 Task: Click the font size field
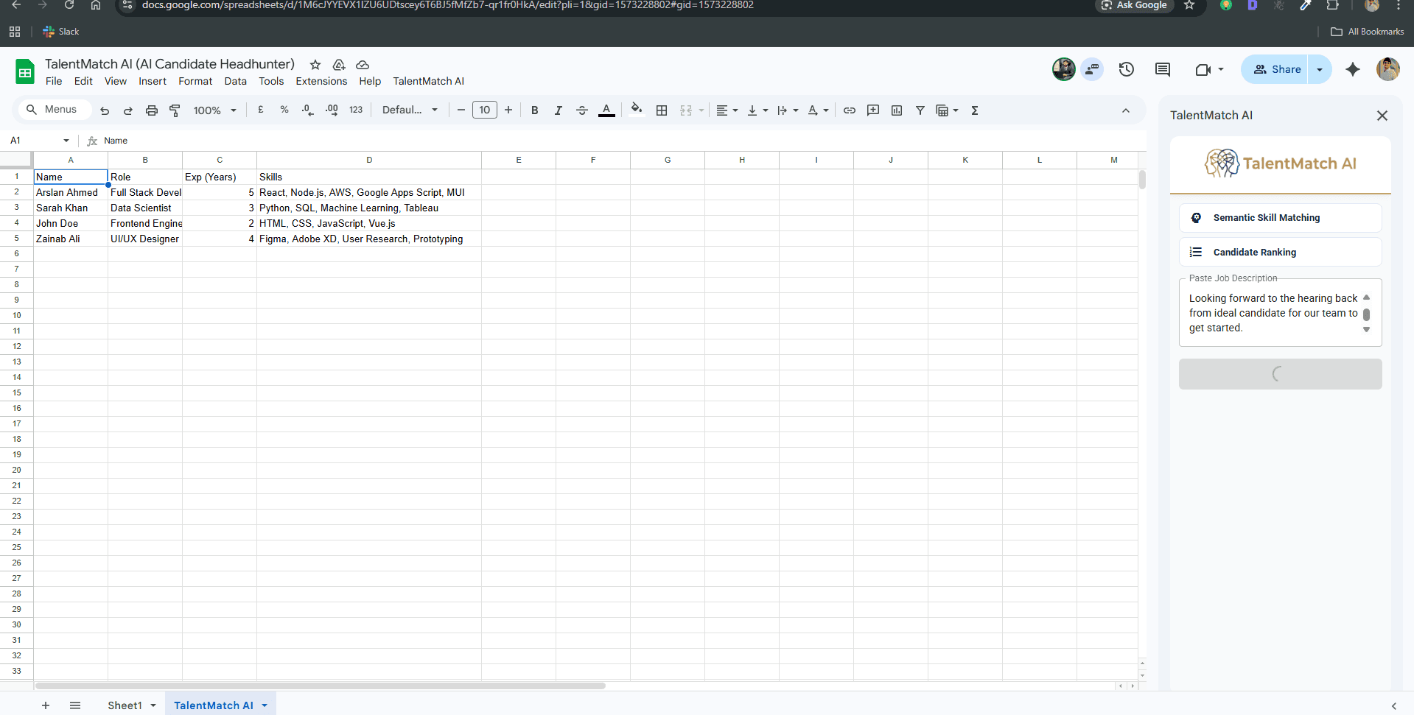485,110
